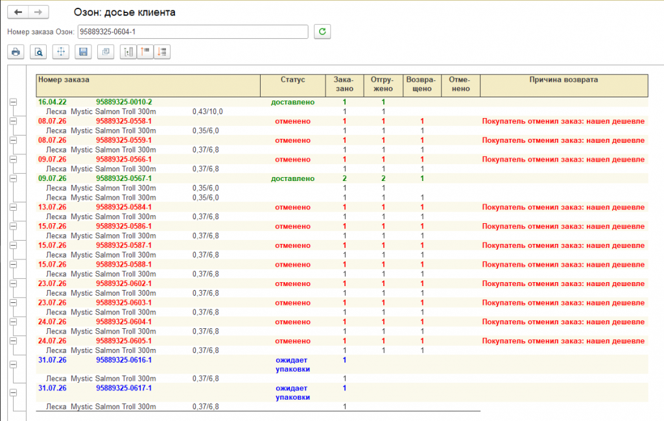Click 'отменено' status of order 0558-1
The width and height of the screenshot is (664, 421).
click(292, 121)
